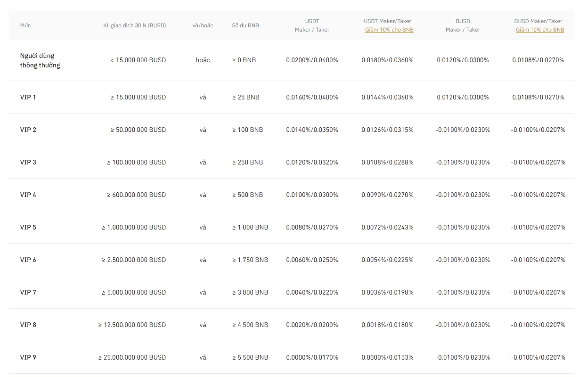Select the 'Số dư BNB' column header
The height and width of the screenshot is (377, 579).
click(x=245, y=25)
